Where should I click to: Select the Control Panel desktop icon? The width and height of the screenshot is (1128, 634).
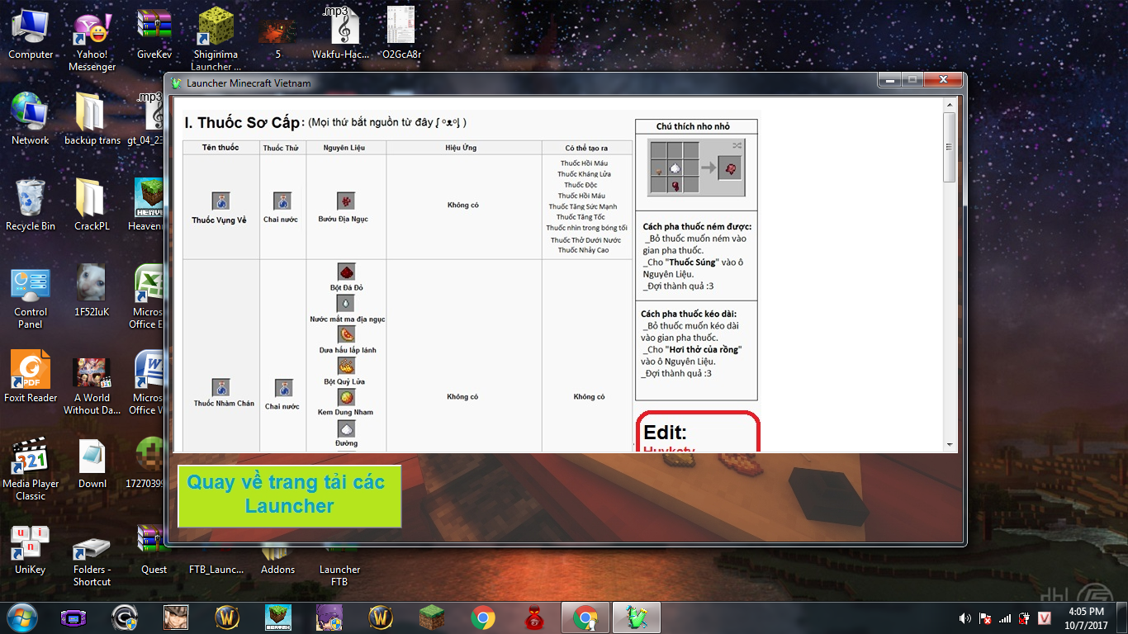31,297
